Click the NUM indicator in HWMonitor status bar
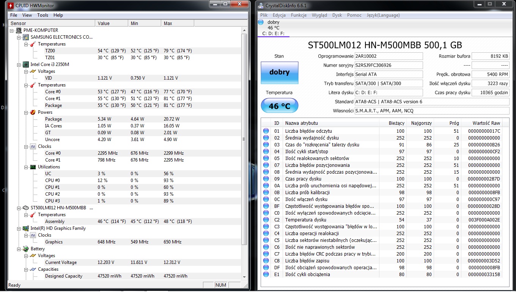This screenshot has height=292, width=516. tap(221, 285)
